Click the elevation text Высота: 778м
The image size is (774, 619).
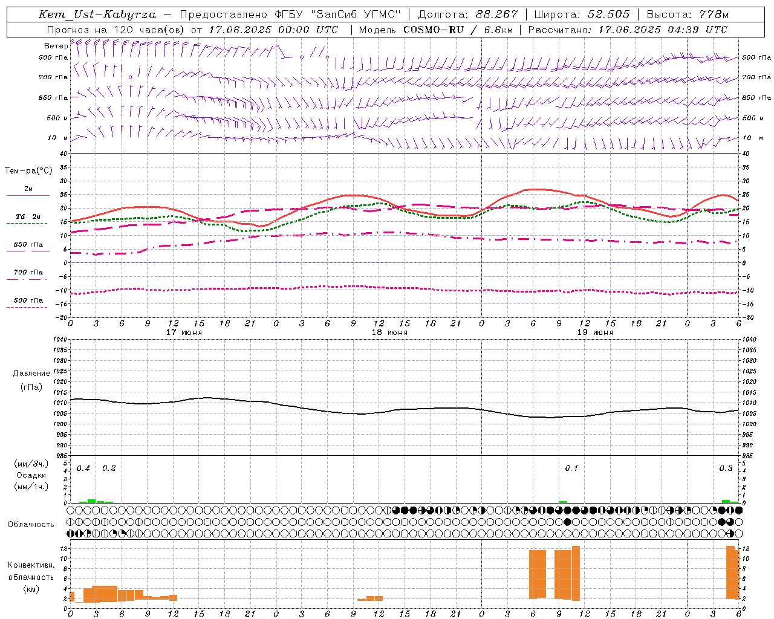click(688, 15)
